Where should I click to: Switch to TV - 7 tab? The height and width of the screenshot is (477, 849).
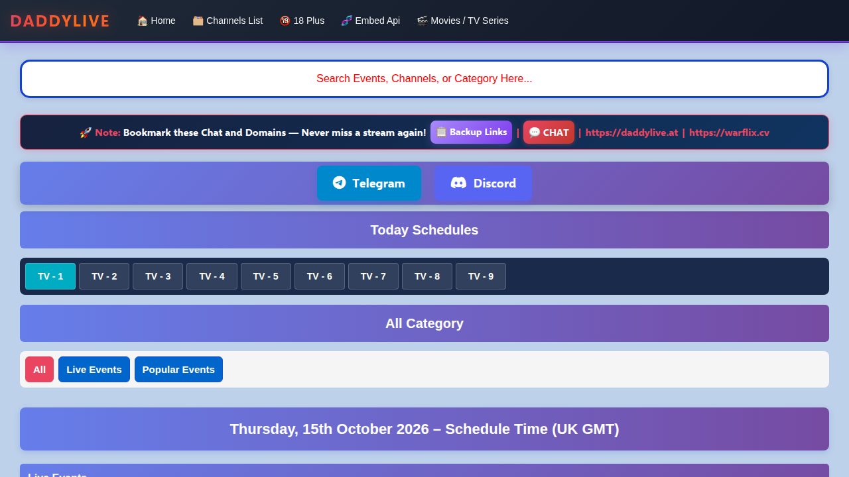pyautogui.click(x=373, y=276)
